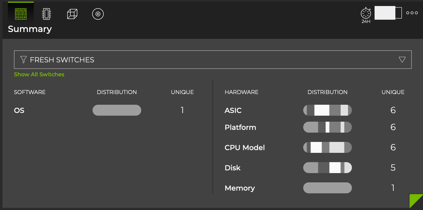This screenshot has height=210, width=423.
Task: Click the funnel filter icon
Action: [x=24, y=60]
